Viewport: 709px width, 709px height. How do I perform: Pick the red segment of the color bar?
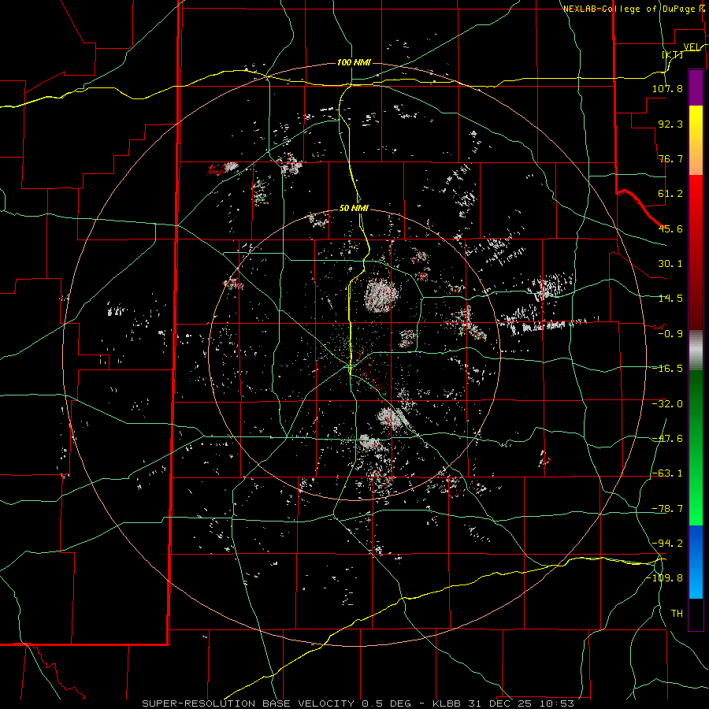(696, 252)
